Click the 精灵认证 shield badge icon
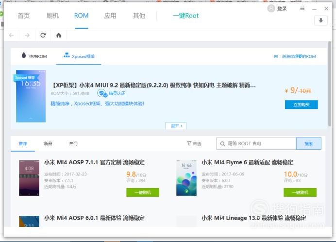 pyautogui.click(x=102, y=93)
